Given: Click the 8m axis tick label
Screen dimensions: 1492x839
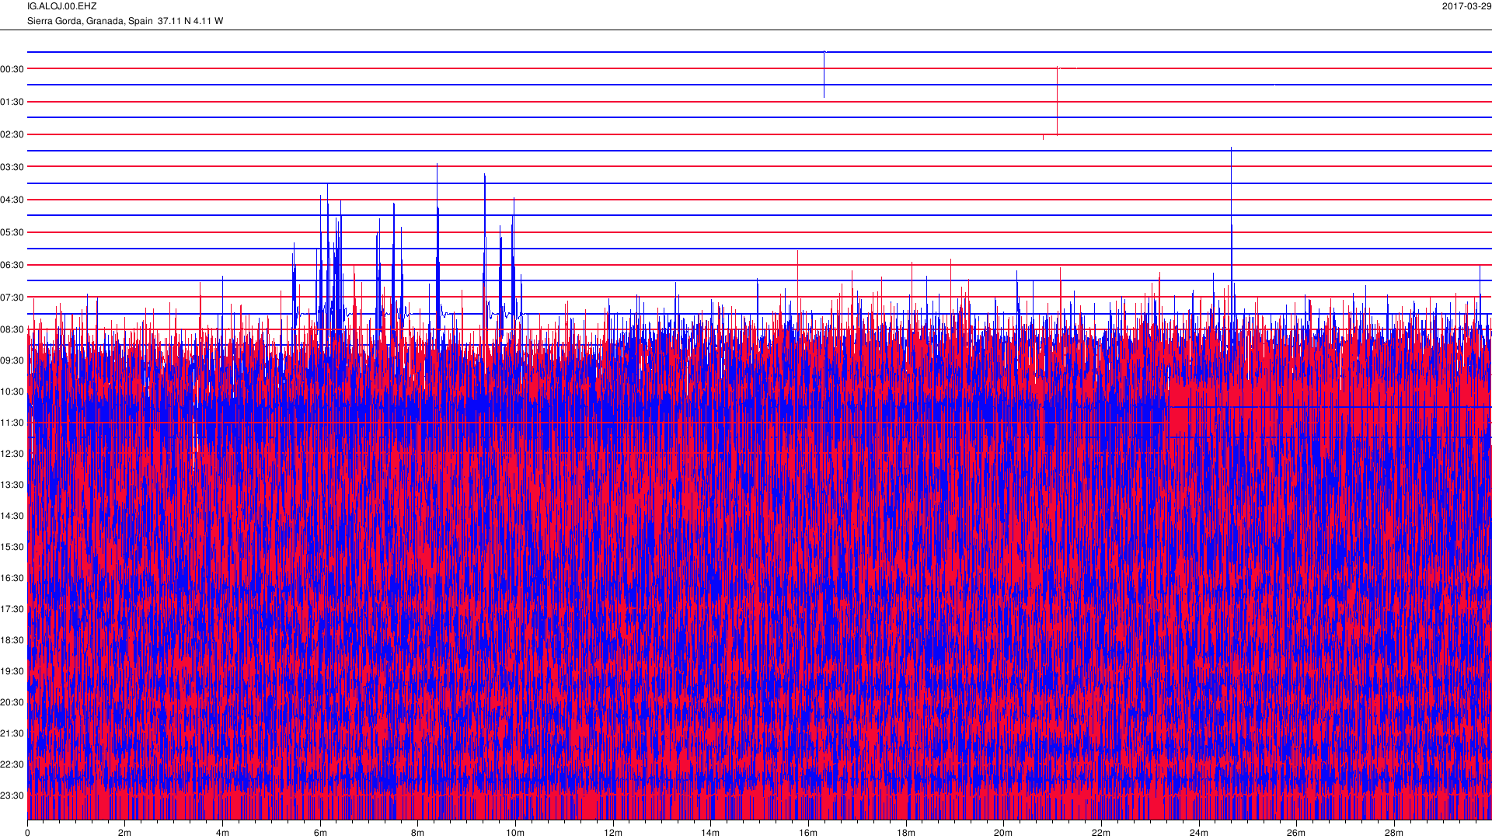Looking at the screenshot, I should pos(417,833).
